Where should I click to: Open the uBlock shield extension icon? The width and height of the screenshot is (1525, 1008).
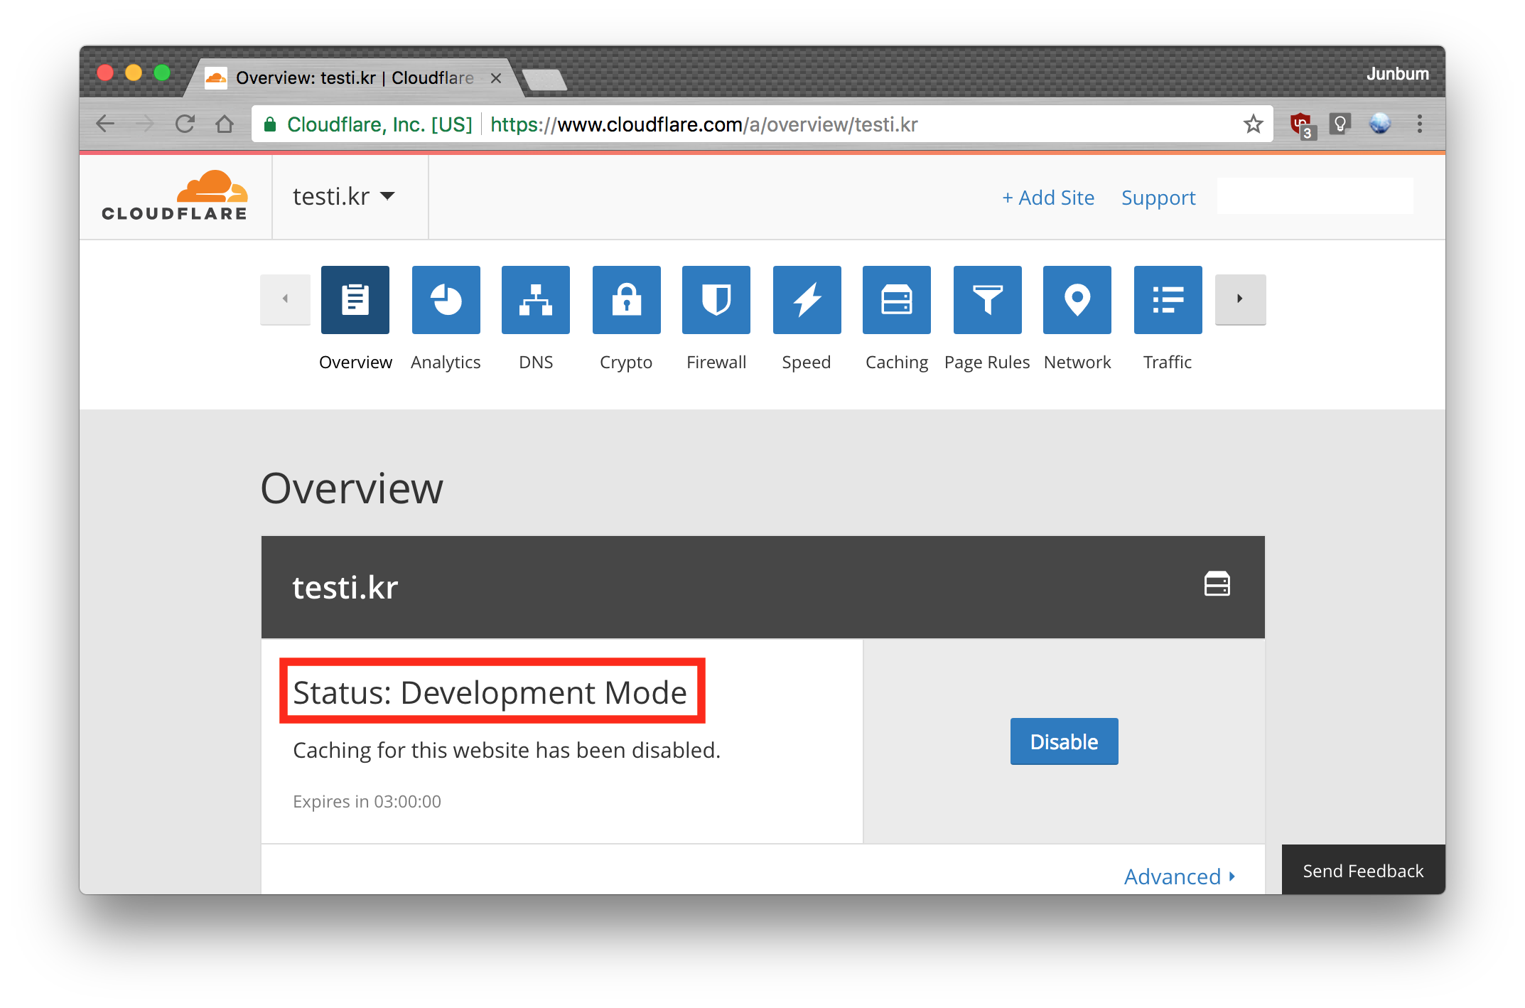[1302, 125]
